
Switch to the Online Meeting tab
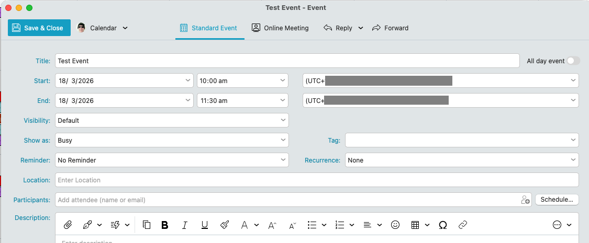pos(280,28)
